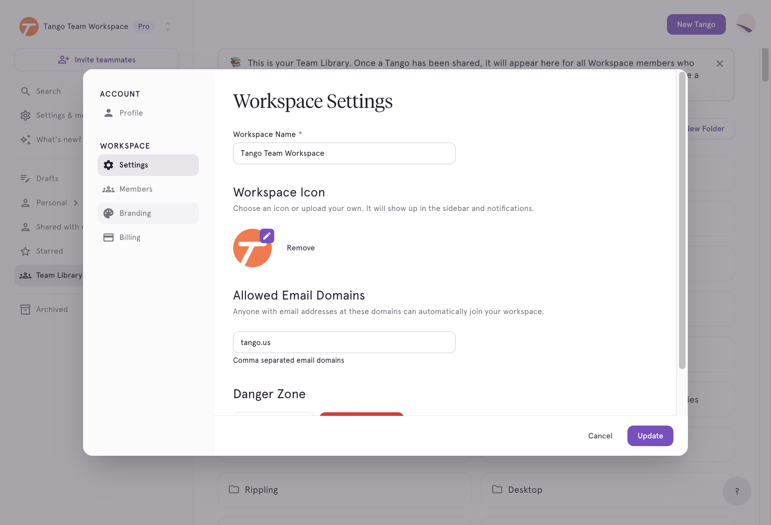The height and width of the screenshot is (525, 771).
Task: Open the Billing tab
Action: pyautogui.click(x=148, y=238)
